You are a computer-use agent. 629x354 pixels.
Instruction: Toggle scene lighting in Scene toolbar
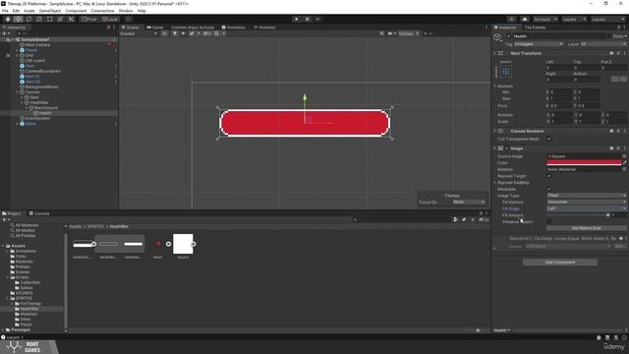click(x=175, y=33)
